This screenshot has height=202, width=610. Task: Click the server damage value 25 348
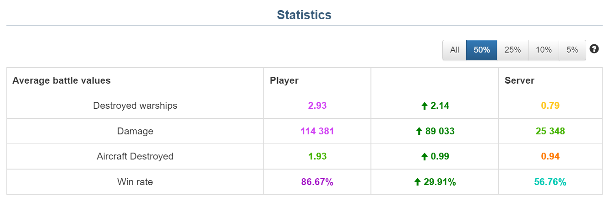point(550,132)
